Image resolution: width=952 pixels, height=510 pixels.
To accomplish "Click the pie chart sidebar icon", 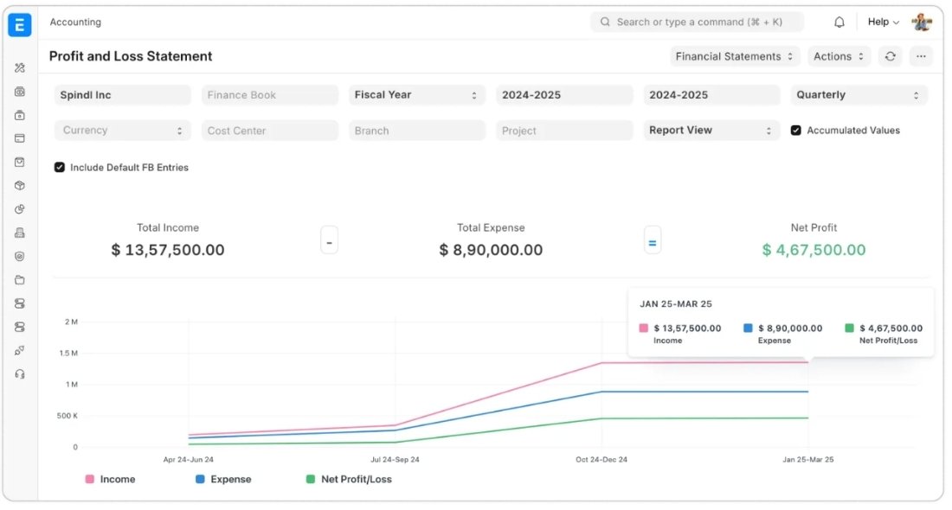I will click(20, 209).
